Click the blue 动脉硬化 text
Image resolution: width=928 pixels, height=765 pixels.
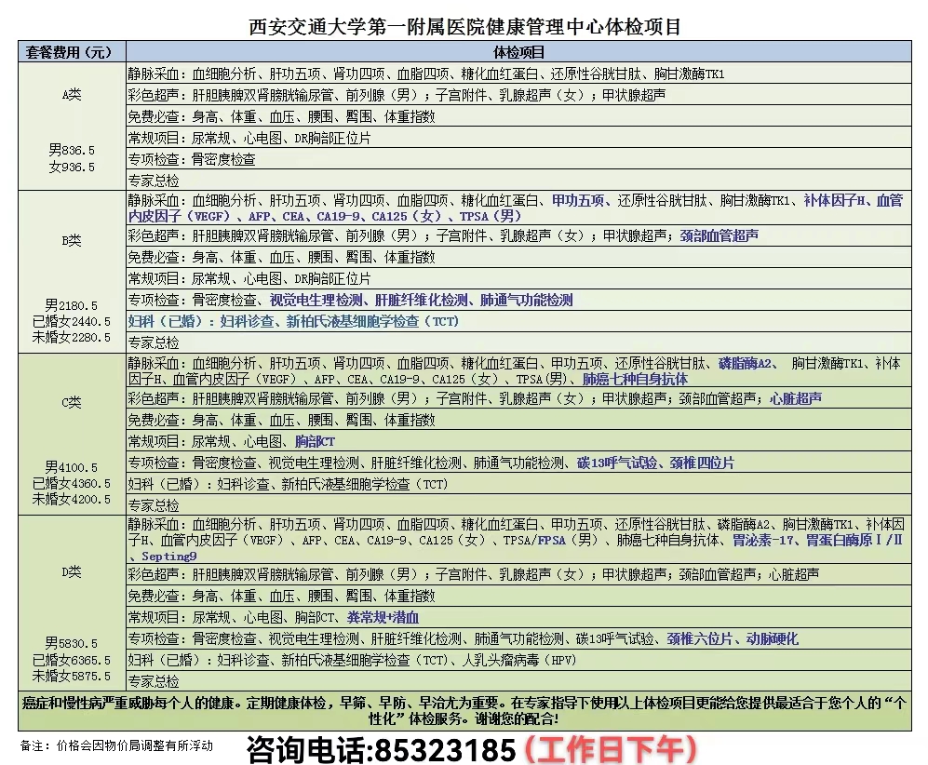[773, 639]
